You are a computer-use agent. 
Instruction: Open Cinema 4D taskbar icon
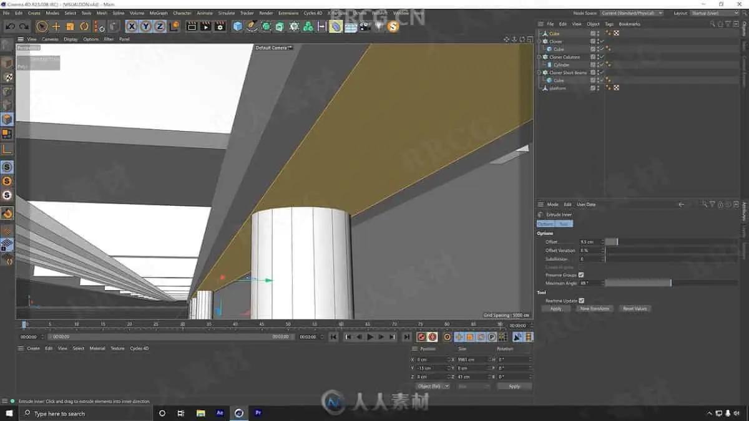[238, 413]
